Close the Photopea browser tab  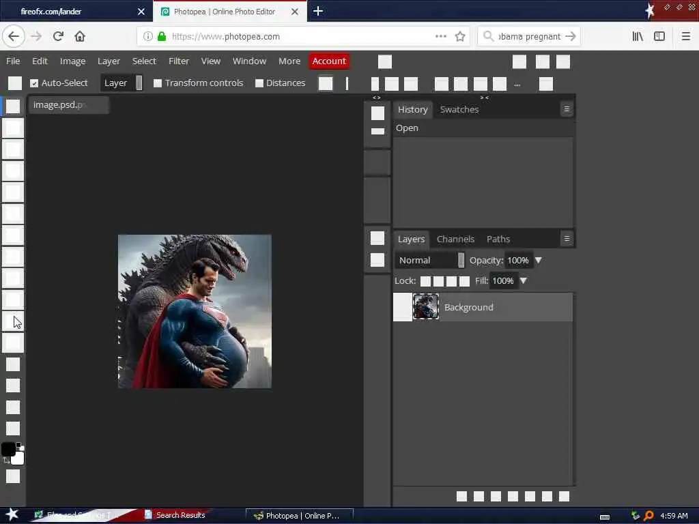click(x=295, y=12)
